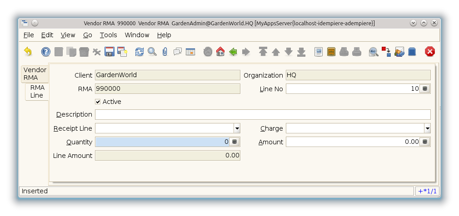Click the green Back arrow icon
This screenshot has height=216, width=459.
(x=233, y=52)
